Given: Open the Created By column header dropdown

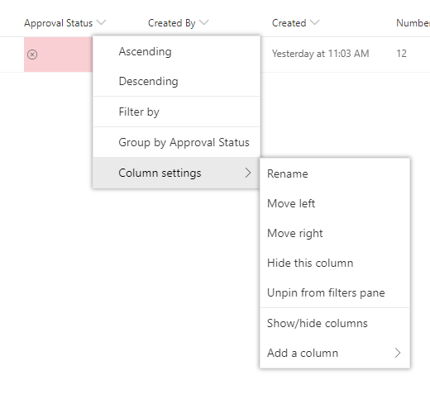Looking at the screenshot, I should click(204, 22).
